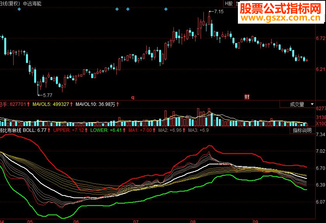
Task: Click the 6.39 indicator axis value
Action: pyautogui.click(x=321, y=185)
